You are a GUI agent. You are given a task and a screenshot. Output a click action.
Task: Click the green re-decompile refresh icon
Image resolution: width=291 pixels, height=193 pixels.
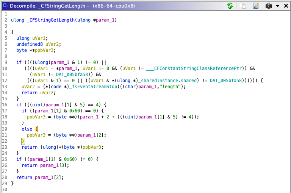pos(230,6)
